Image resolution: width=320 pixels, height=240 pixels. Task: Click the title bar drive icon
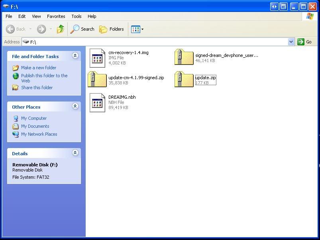(6, 6)
